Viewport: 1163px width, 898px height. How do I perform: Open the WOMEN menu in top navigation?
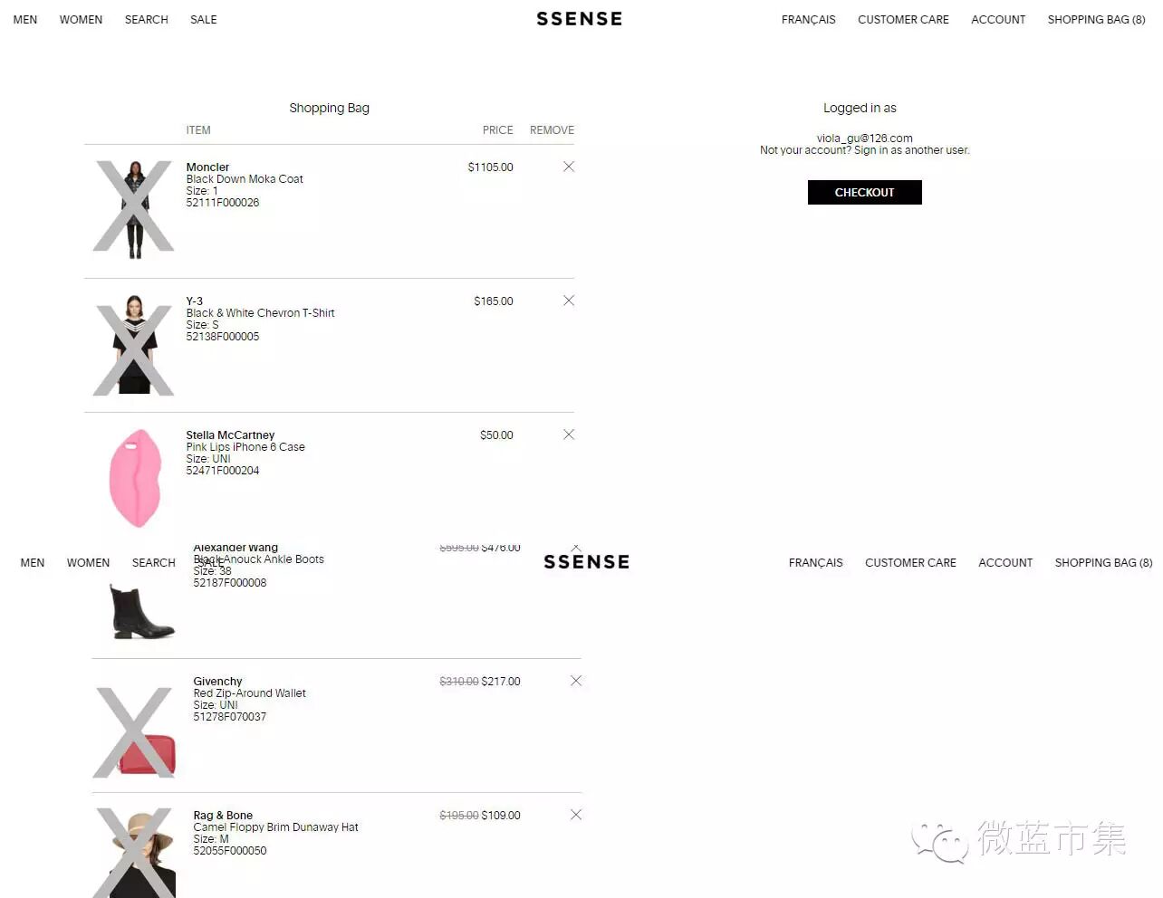[x=81, y=19]
